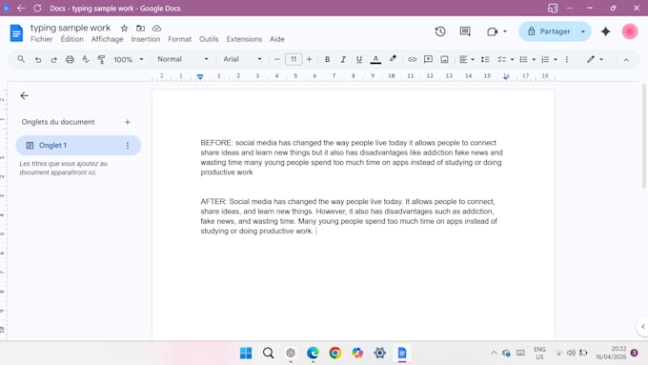Image resolution: width=648 pixels, height=365 pixels.
Task: Open the Gemini assistant sparkle icon
Action: pos(605,31)
